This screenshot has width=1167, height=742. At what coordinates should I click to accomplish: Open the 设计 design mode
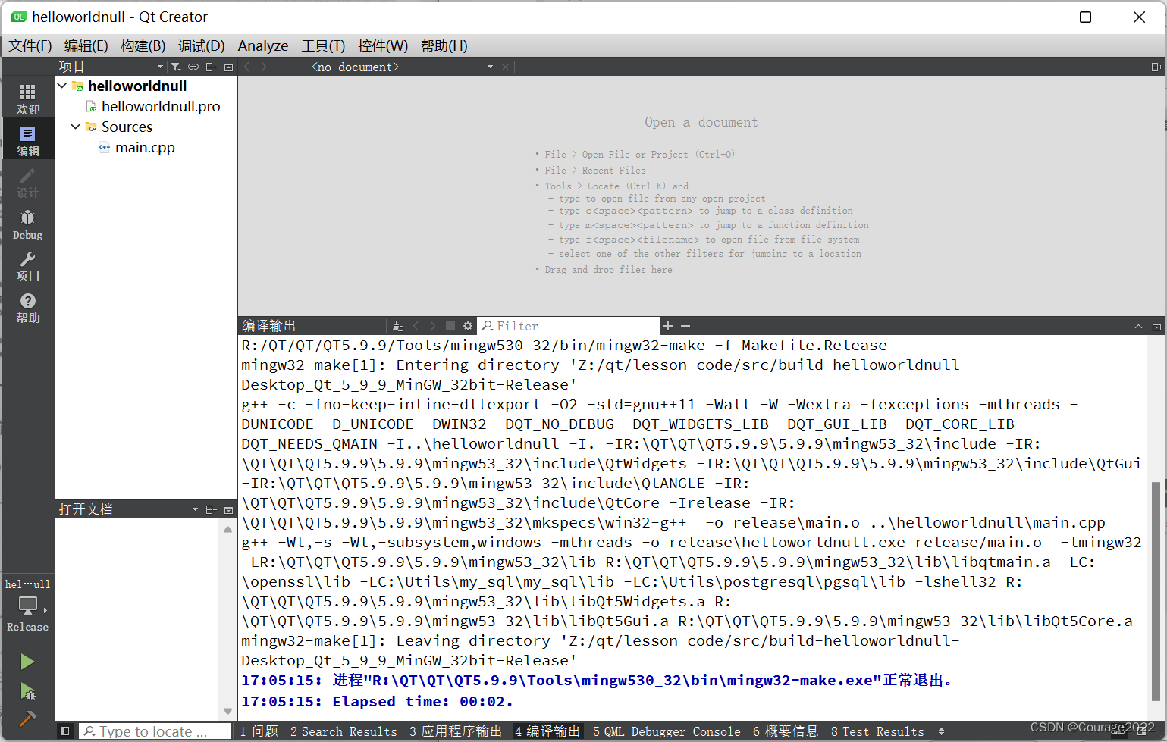pos(27,183)
